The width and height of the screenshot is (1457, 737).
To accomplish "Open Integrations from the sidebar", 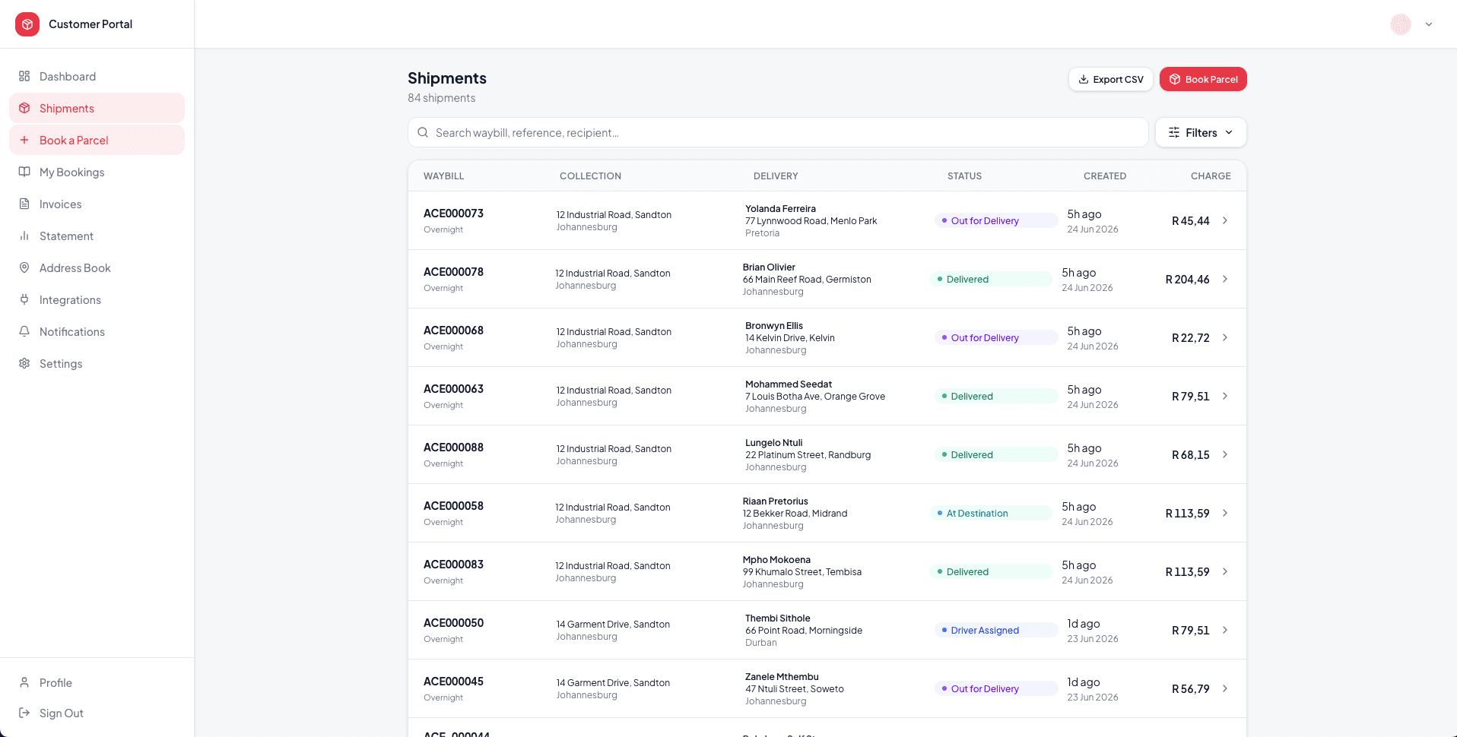I will point(97,299).
